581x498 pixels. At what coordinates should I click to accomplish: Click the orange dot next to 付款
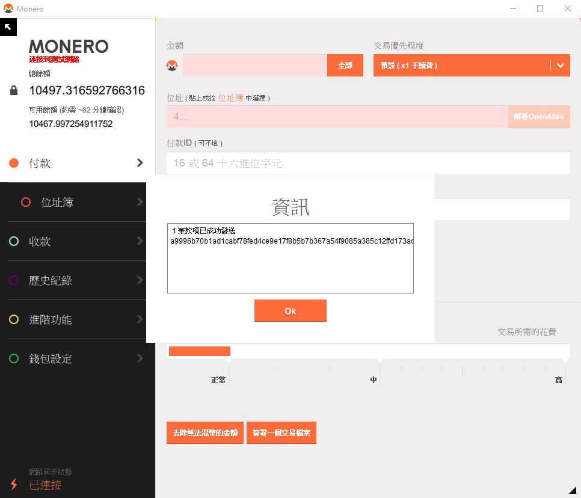[14, 163]
